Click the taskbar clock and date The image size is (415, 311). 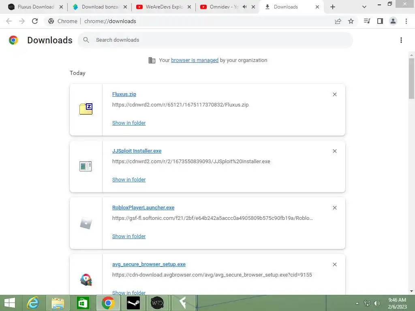pyautogui.click(x=397, y=303)
